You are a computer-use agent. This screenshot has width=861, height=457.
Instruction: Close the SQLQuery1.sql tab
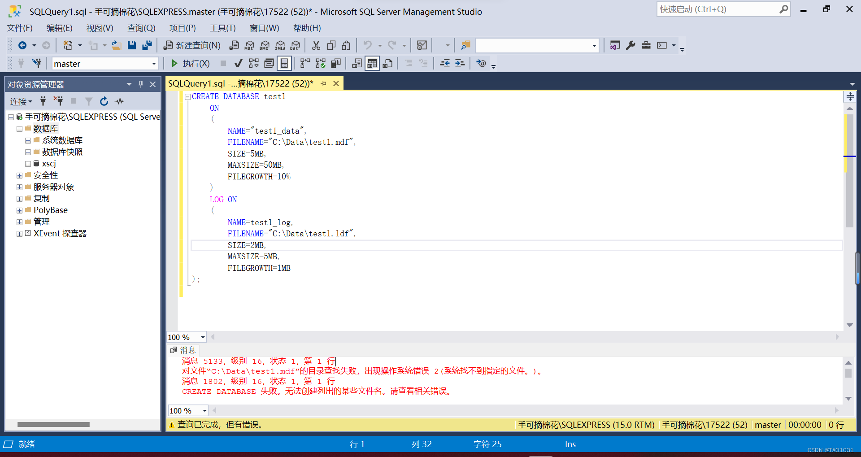coord(336,84)
